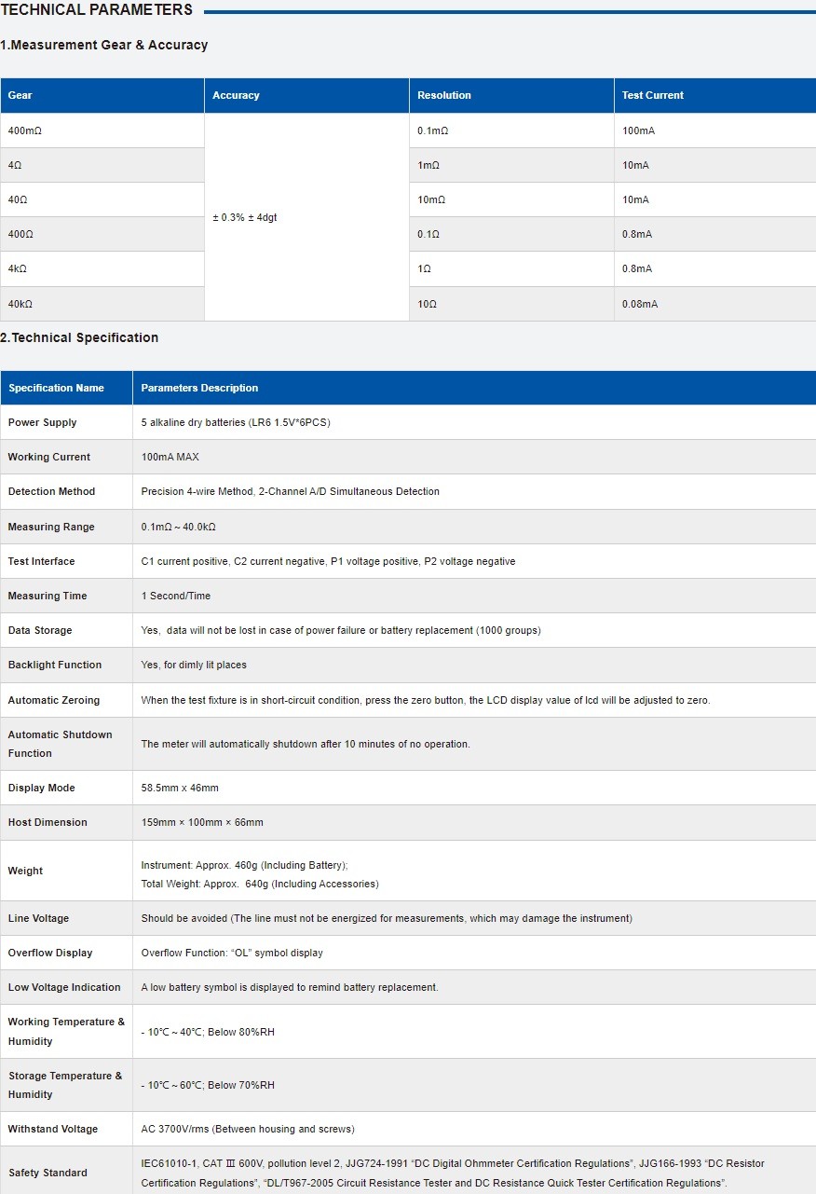Click the Data Storage row label
This screenshot has width=816, height=1194.
point(40,630)
